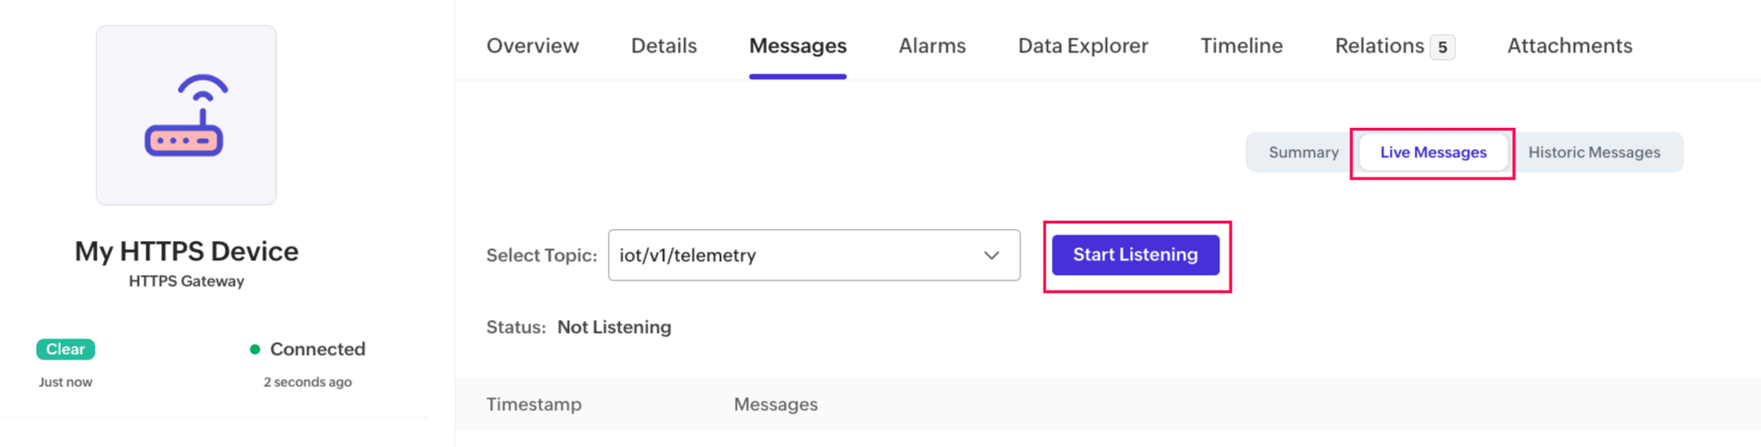Switch to Historic Messages view

click(x=1593, y=153)
